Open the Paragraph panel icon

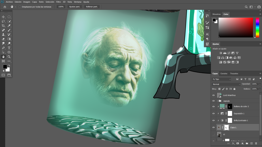tap(207, 39)
